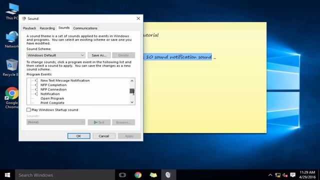The width and height of the screenshot is (320, 180).
Task: Click the highlighted text in the sticky note
Action: 177,56
